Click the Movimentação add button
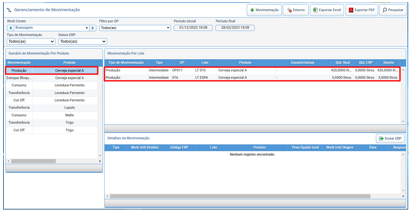 (x=264, y=10)
